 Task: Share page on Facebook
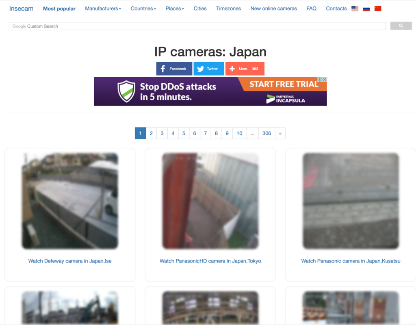(174, 69)
